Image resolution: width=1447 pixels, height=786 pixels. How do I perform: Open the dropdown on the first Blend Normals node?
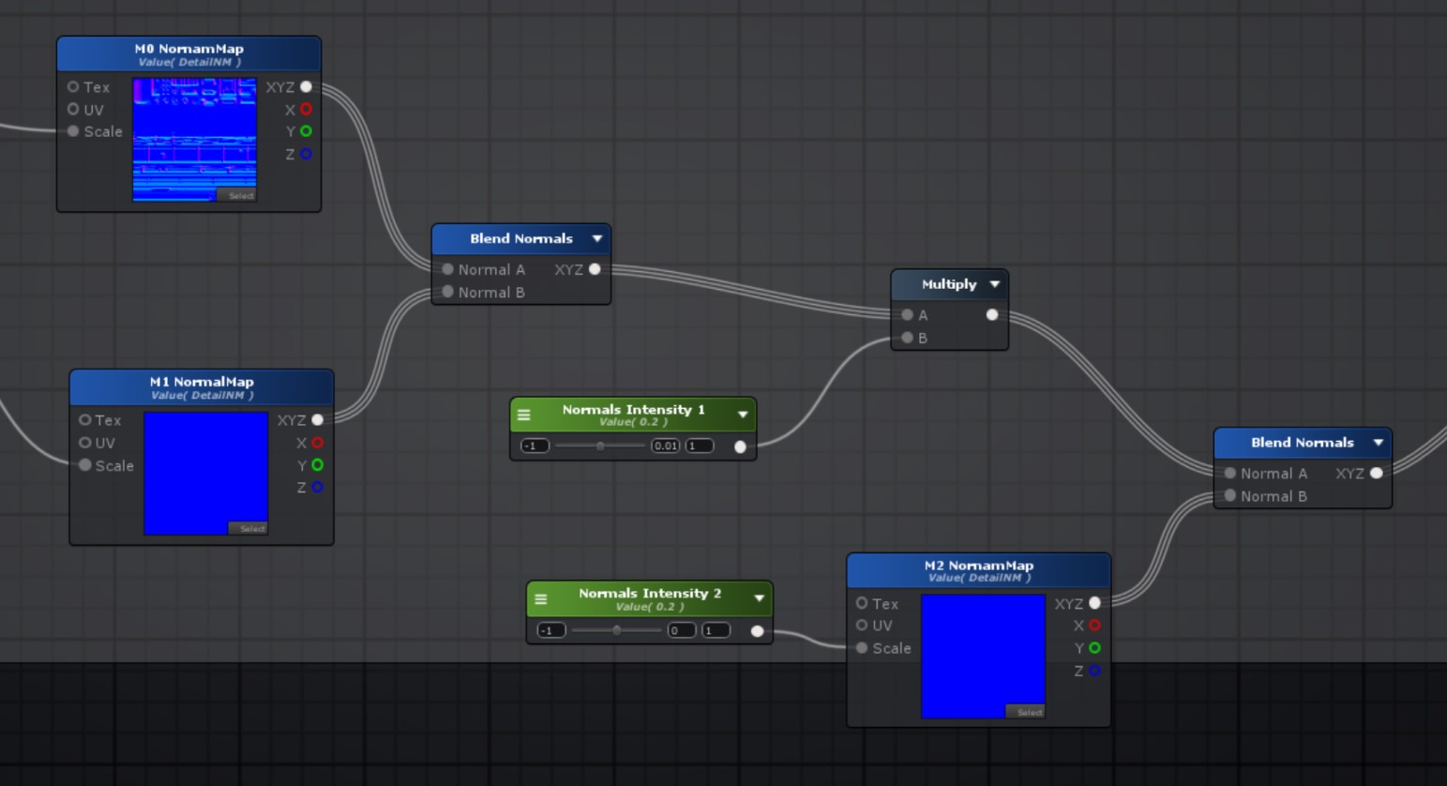click(596, 239)
